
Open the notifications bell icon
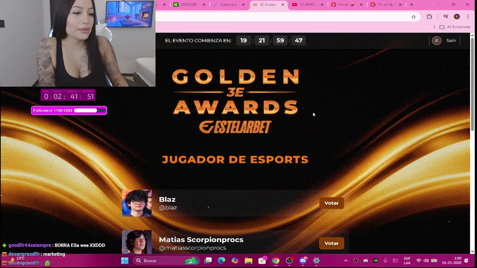[x=467, y=261]
